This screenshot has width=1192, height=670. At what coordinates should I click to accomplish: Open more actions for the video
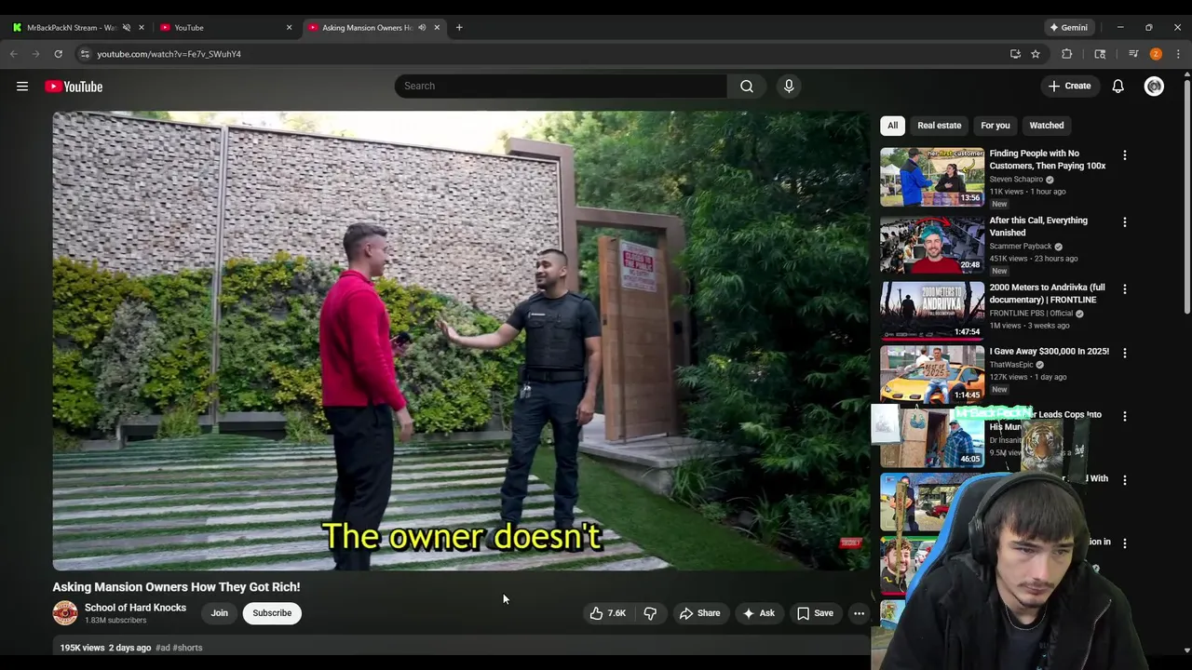[859, 613]
